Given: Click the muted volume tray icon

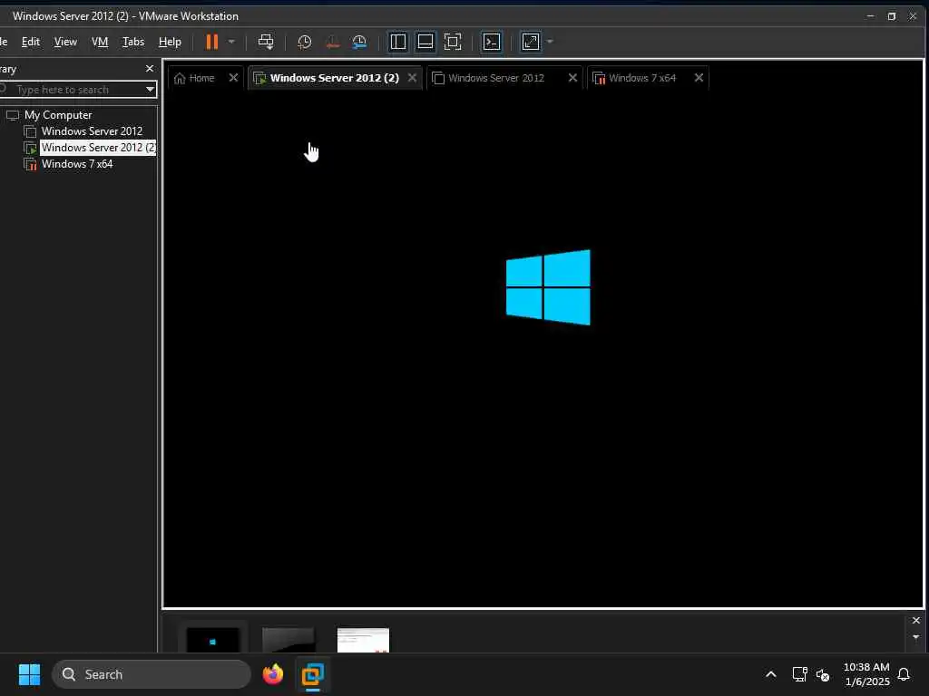Looking at the screenshot, I should coord(823,674).
